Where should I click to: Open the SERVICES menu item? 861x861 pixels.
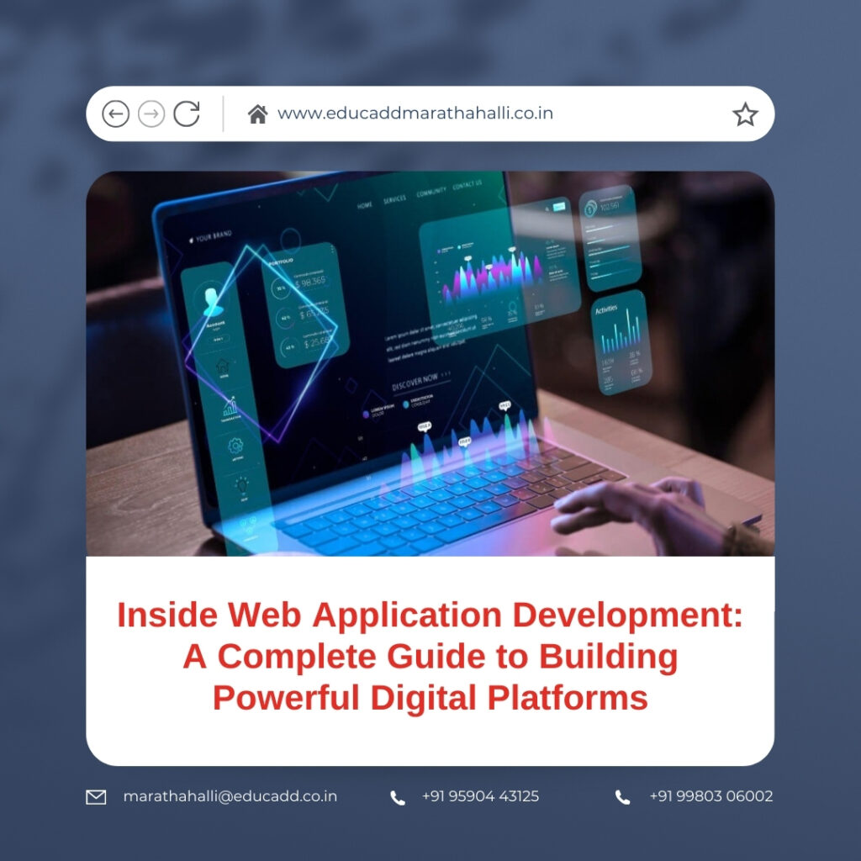coord(394,198)
